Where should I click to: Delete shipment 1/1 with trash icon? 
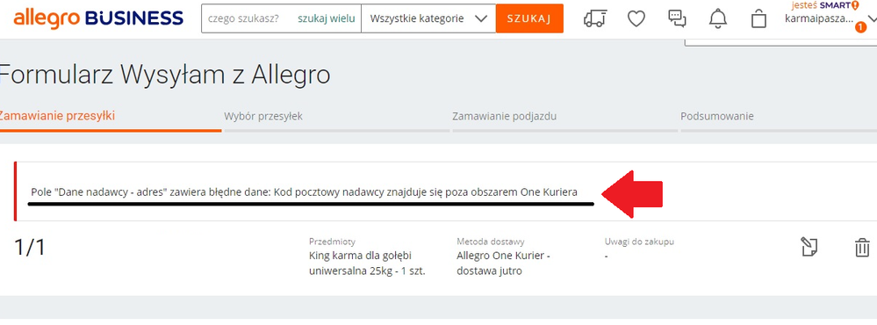862,247
